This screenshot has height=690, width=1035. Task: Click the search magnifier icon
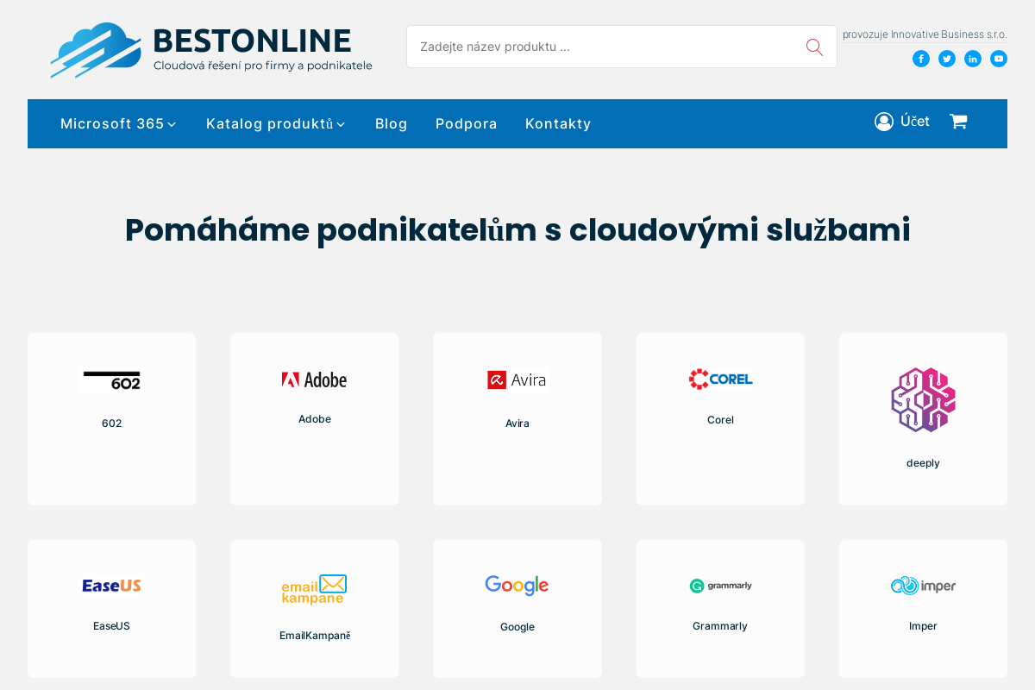(813, 47)
